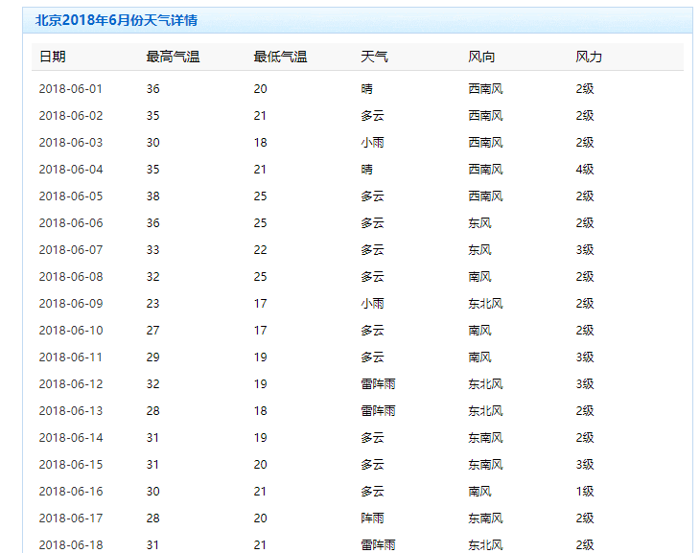The width and height of the screenshot is (700, 553).
Task: Click the 4级 wind force on 2018-06-04
Action: click(585, 170)
